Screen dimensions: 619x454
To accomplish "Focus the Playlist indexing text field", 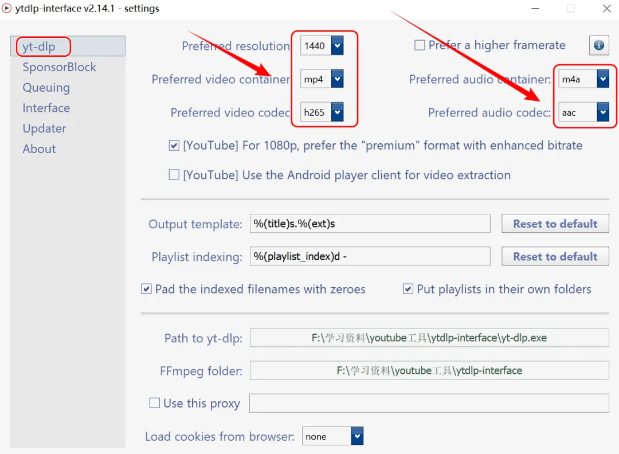I will pos(370,257).
